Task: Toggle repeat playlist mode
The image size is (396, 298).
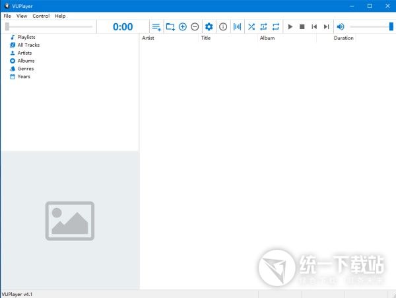Action: (275, 26)
